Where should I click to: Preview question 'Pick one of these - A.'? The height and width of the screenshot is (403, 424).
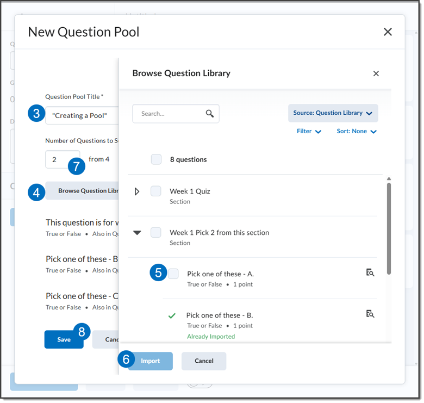click(x=370, y=272)
